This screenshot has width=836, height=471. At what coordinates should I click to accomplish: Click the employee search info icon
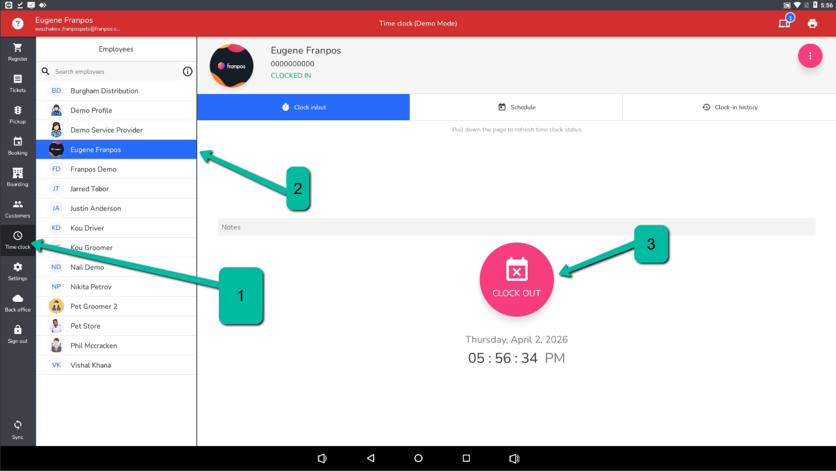tap(187, 72)
